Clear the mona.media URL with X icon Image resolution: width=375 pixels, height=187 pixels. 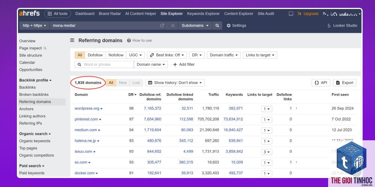coord(172,25)
